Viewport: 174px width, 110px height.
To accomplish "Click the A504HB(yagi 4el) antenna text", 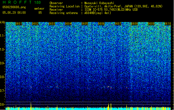I will point(98,13).
